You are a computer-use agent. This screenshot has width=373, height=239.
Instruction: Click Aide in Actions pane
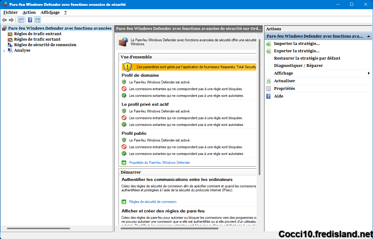(x=279, y=96)
